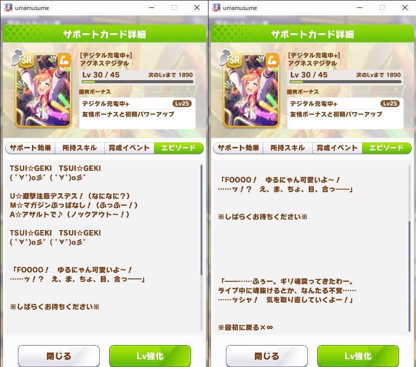Click the umamusume app icon in left title bar
This screenshot has height=367, width=416.
(x=8, y=7)
